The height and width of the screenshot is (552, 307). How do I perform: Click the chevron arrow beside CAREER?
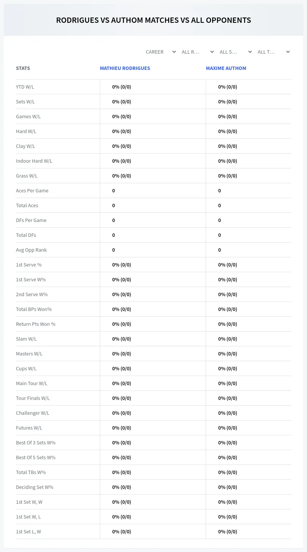pyautogui.click(x=174, y=52)
